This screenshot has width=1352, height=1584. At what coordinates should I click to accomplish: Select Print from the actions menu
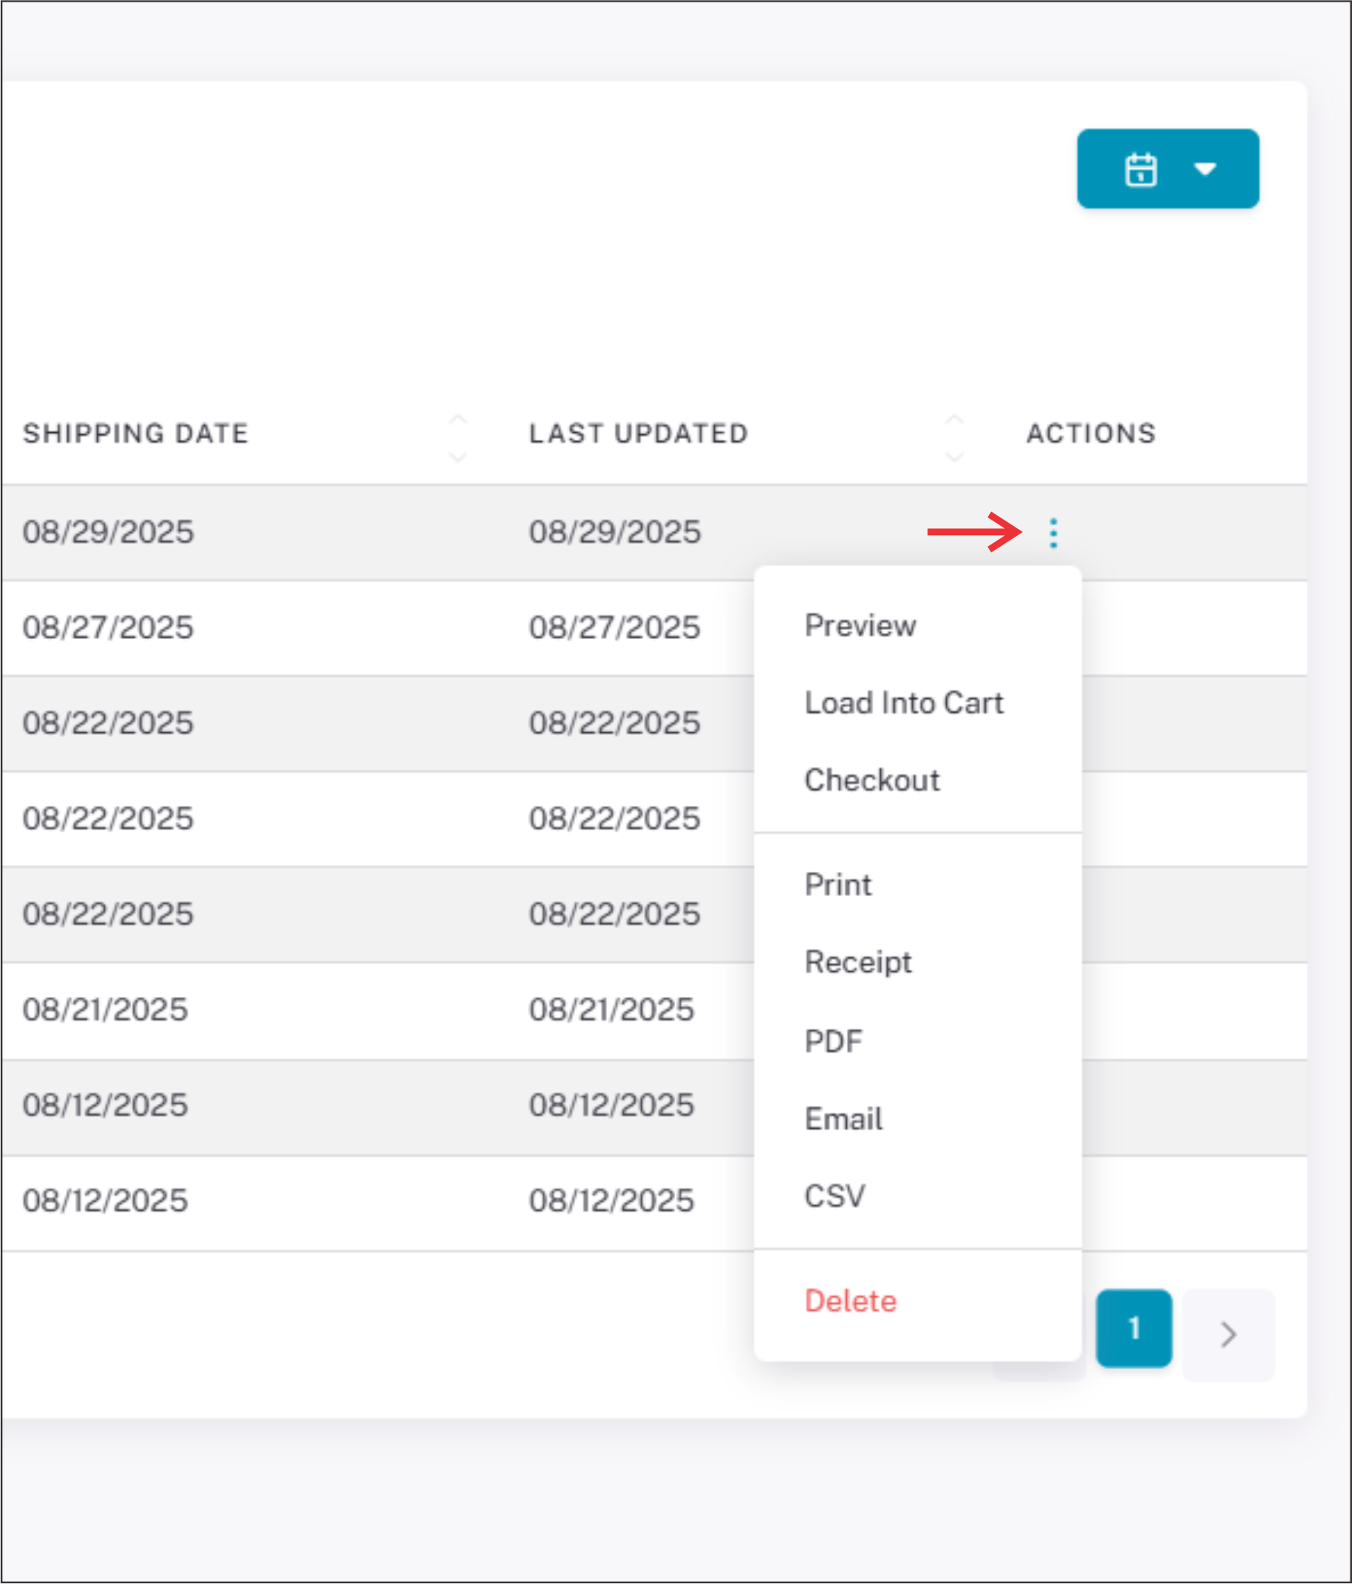[x=838, y=884]
